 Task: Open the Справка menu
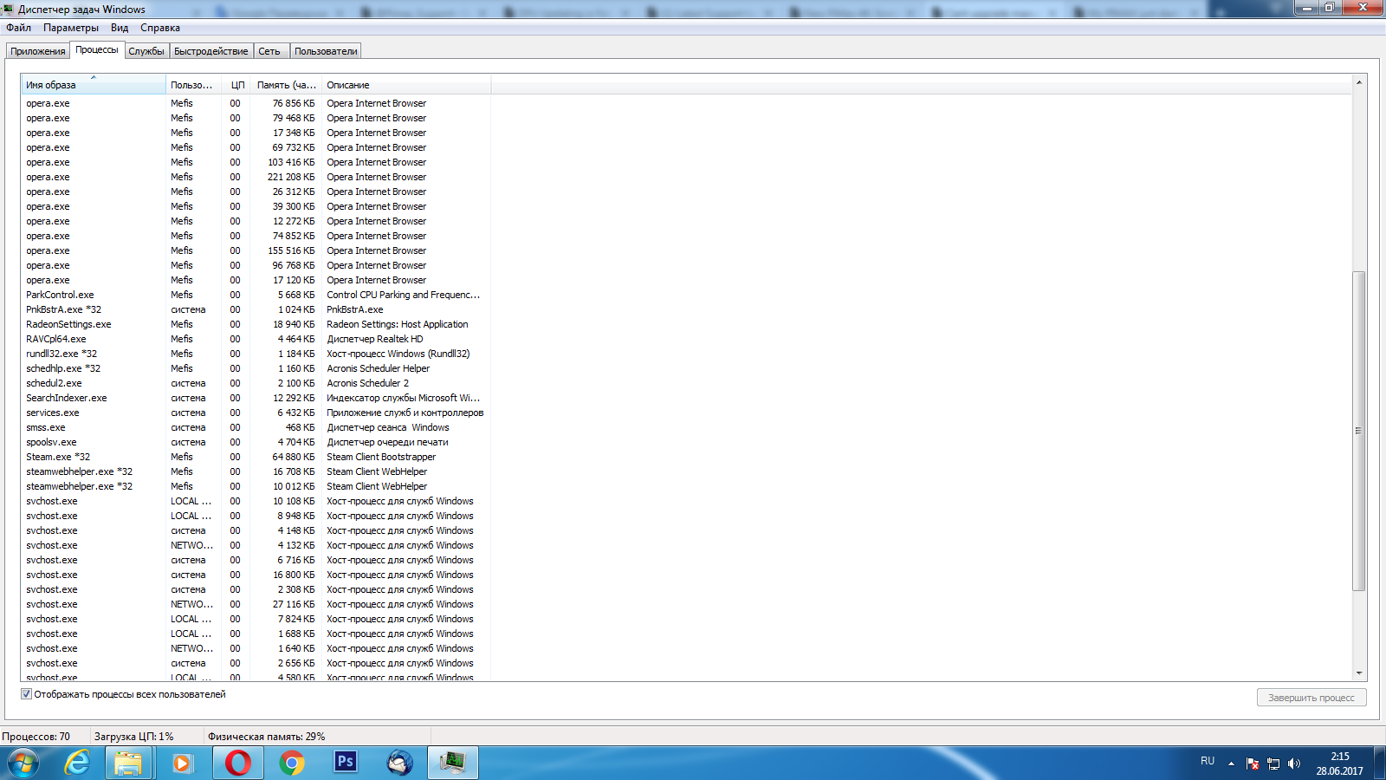[160, 28]
